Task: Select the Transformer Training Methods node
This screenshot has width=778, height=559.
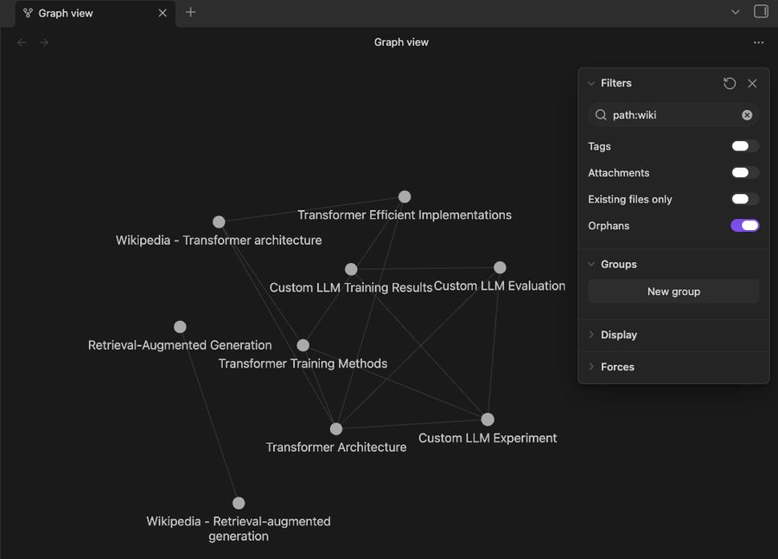Action: 303,345
